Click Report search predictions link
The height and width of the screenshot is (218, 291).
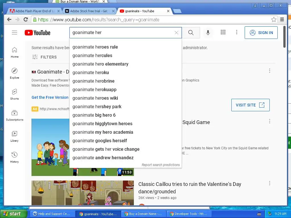tap(161, 165)
